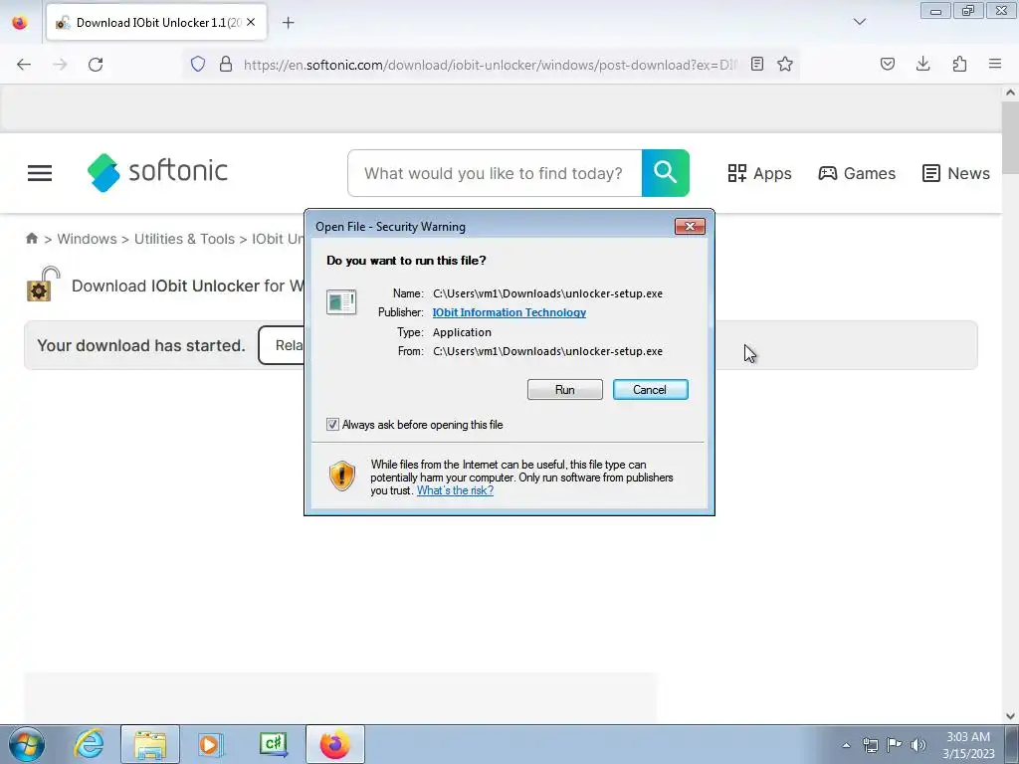1019x764 pixels.
Task: Cancel the Open File security warning
Action: coord(650,390)
